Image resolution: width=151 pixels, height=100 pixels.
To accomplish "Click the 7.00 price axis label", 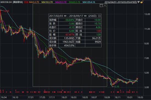I will point(147,58).
